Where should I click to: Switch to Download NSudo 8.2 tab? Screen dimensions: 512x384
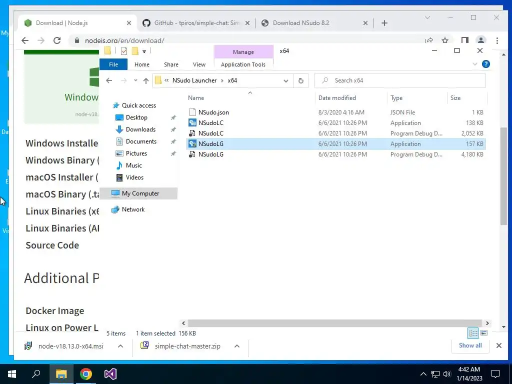300,23
